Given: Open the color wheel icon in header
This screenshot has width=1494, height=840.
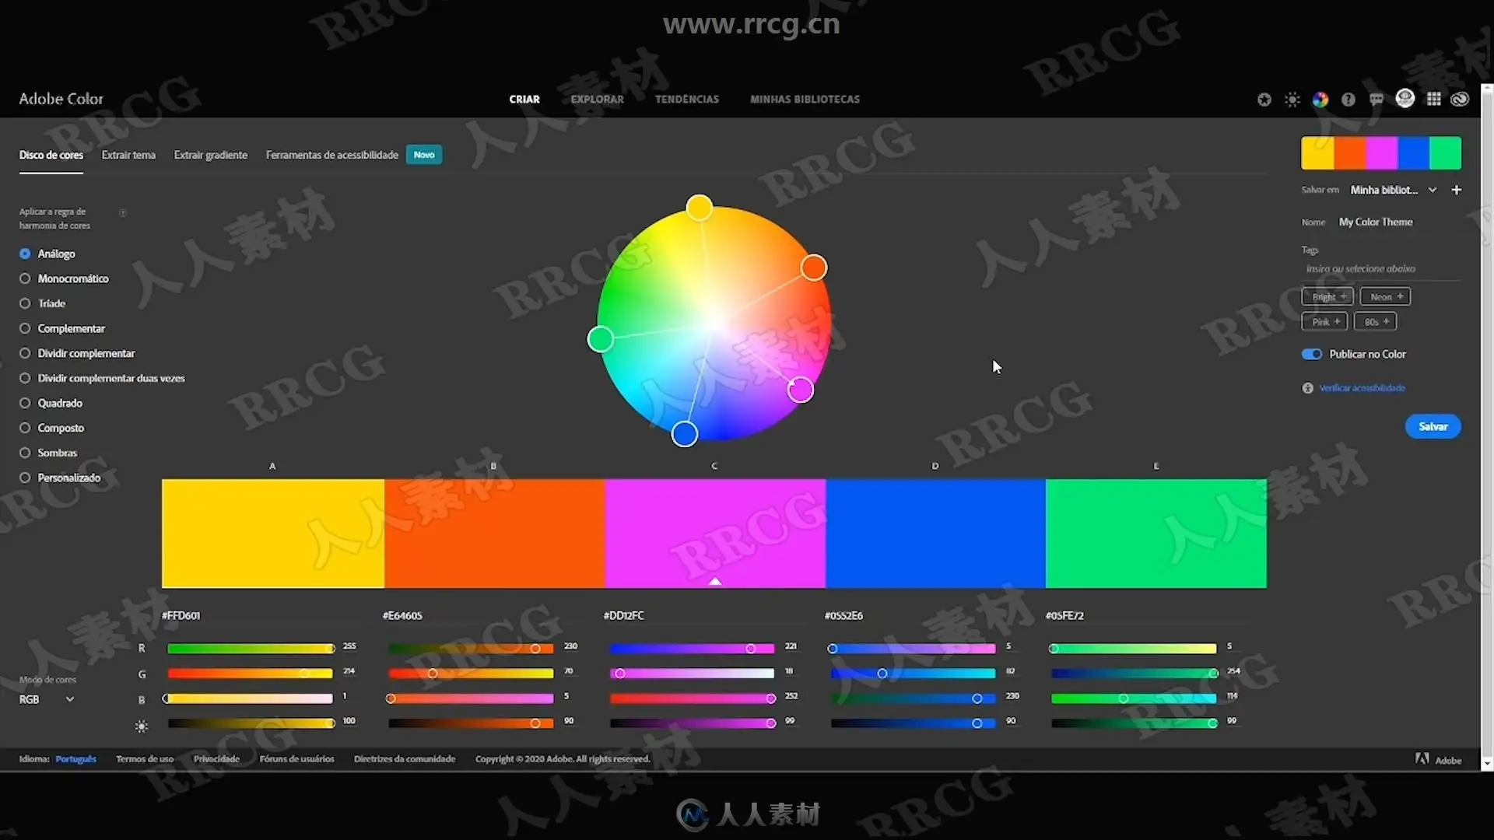Looking at the screenshot, I should (1320, 100).
